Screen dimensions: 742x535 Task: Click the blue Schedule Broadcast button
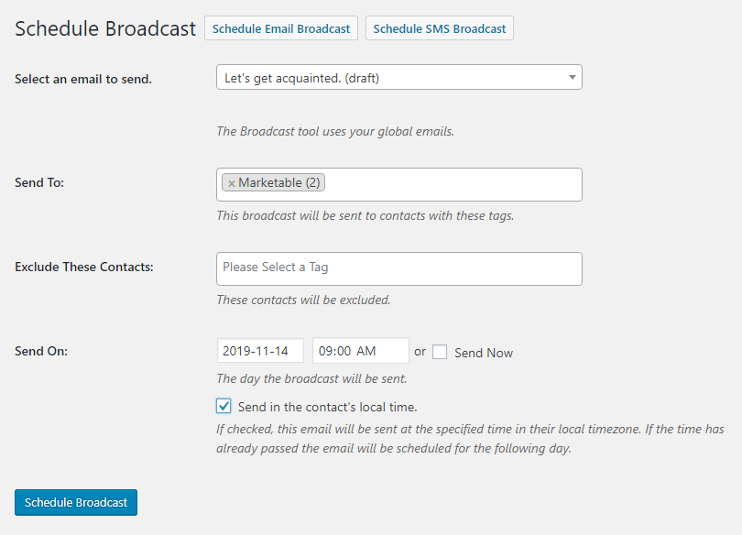[x=76, y=502]
